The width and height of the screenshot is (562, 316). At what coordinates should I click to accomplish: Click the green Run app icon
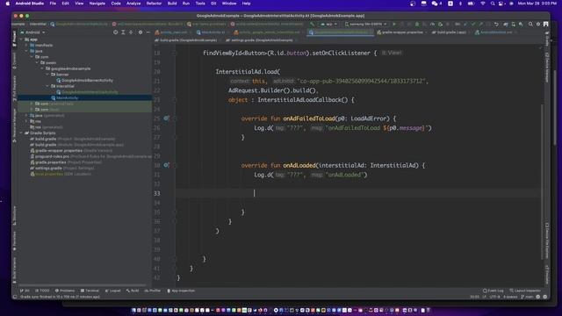tap(394, 24)
